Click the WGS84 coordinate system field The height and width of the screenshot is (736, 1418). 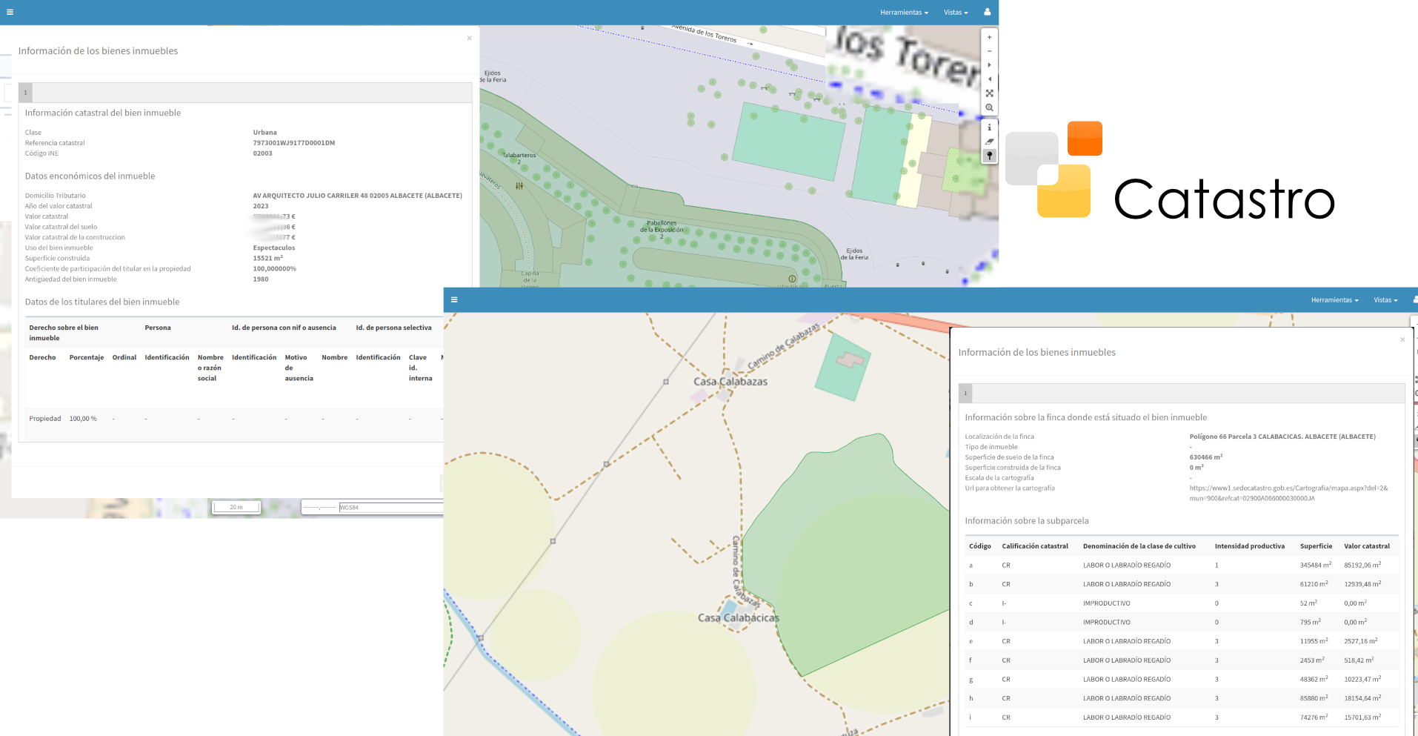click(390, 508)
